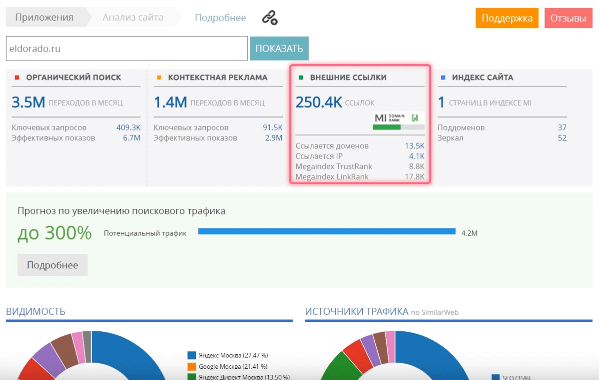The height and width of the screenshot is (380, 599).
Task: Click the 37 subdomains count link
Action: (562, 128)
